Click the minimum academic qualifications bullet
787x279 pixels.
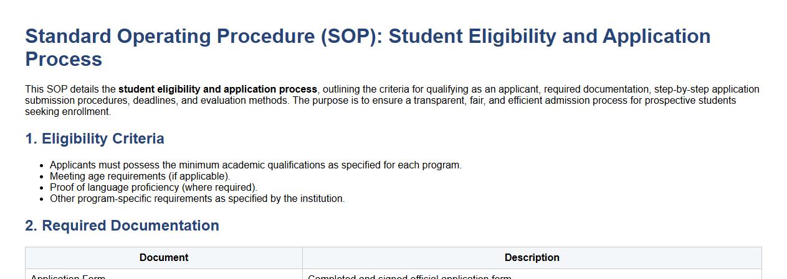point(255,165)
